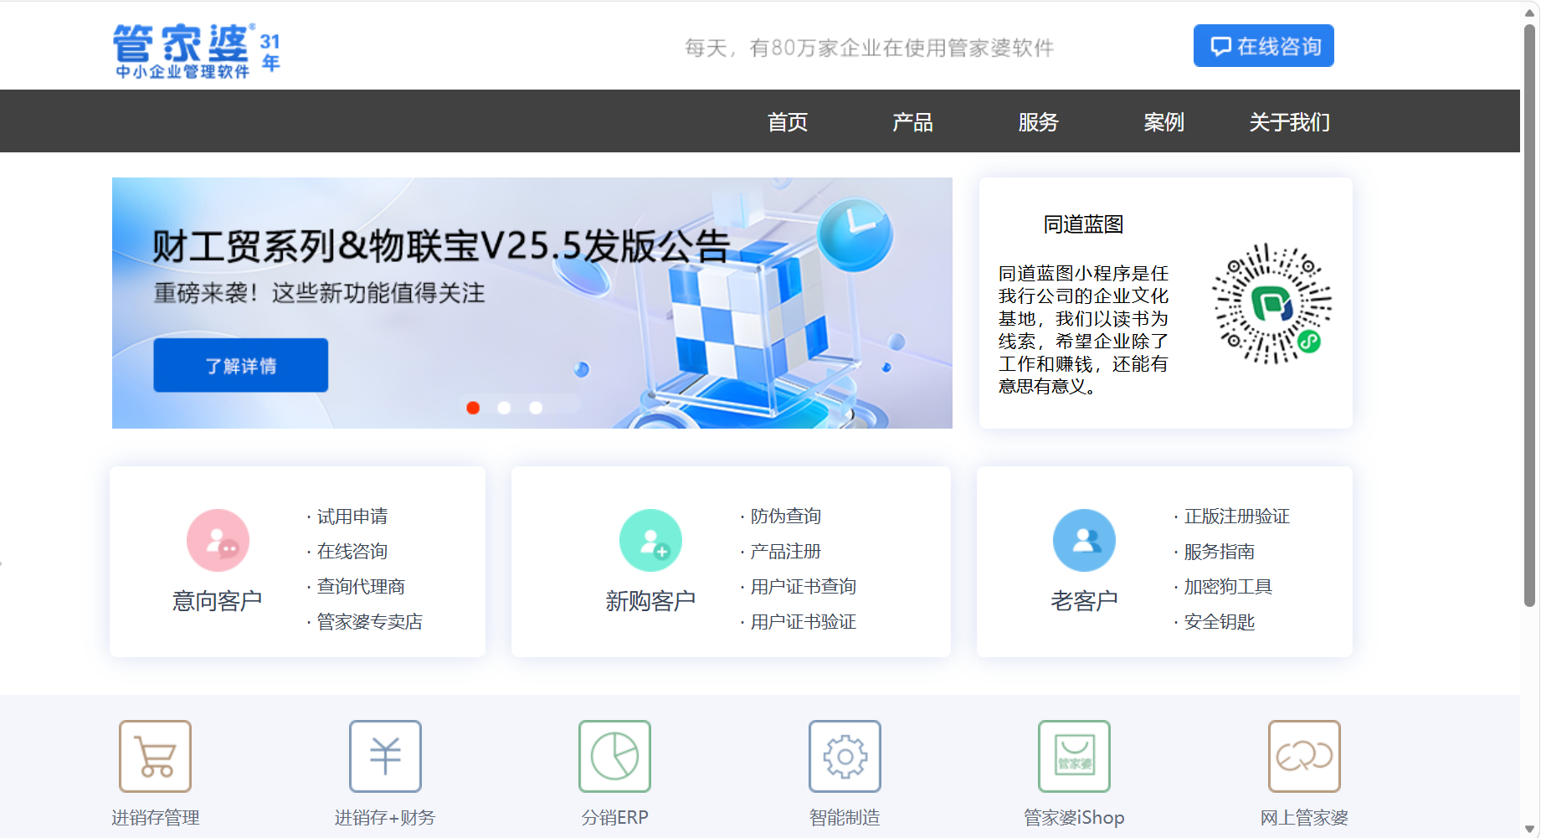This screenshot has height=838, width=1541.
Task: Switch to the second banner slide dot
Action: click(x=504, y=408)
